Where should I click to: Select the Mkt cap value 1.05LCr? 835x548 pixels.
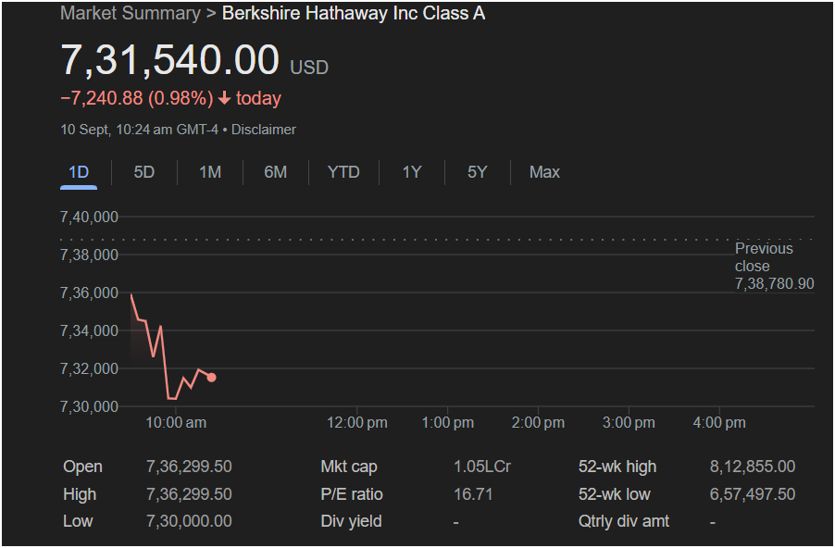482,467
